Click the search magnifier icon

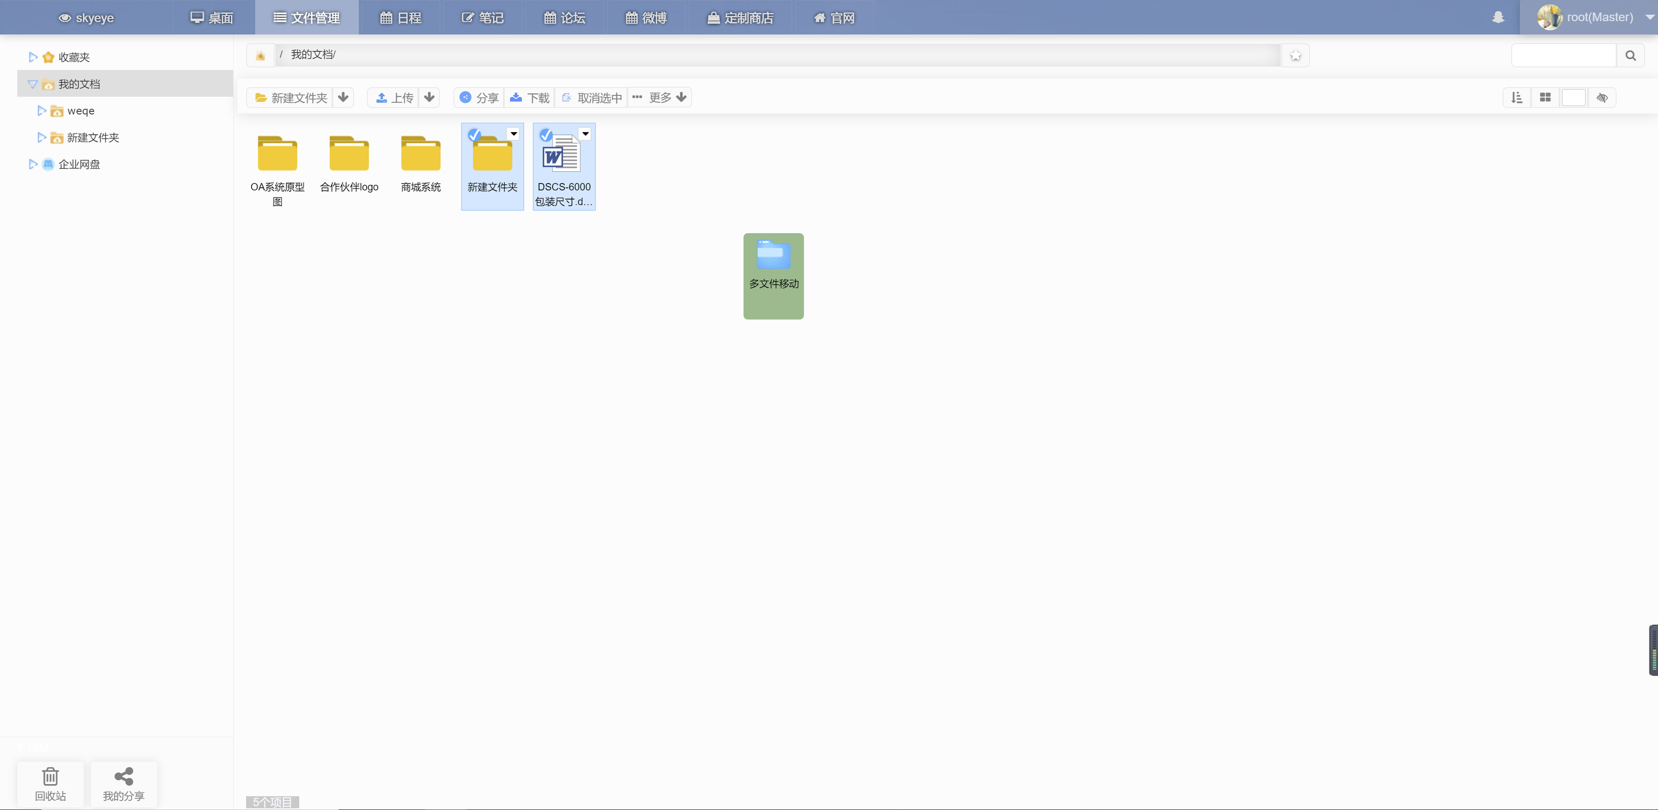point(1631,55)
